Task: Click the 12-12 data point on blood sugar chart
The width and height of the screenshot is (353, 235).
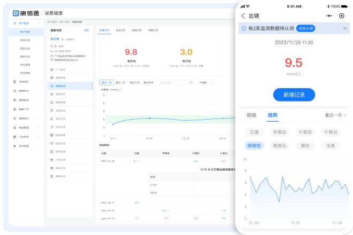Action: [x=149, y=118]
